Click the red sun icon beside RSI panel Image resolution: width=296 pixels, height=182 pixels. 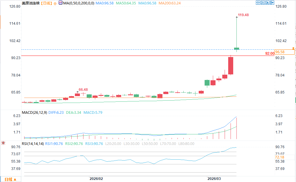click(x=3, y=143)
